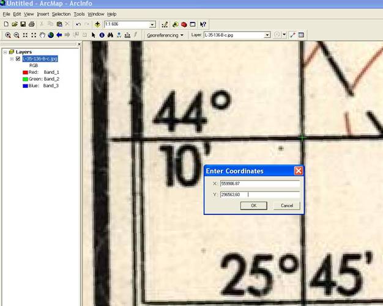This screenshot has width=383, height=306.
Task: Open the Georeferencing dropdown menu
Action: (x=165, y=35)
